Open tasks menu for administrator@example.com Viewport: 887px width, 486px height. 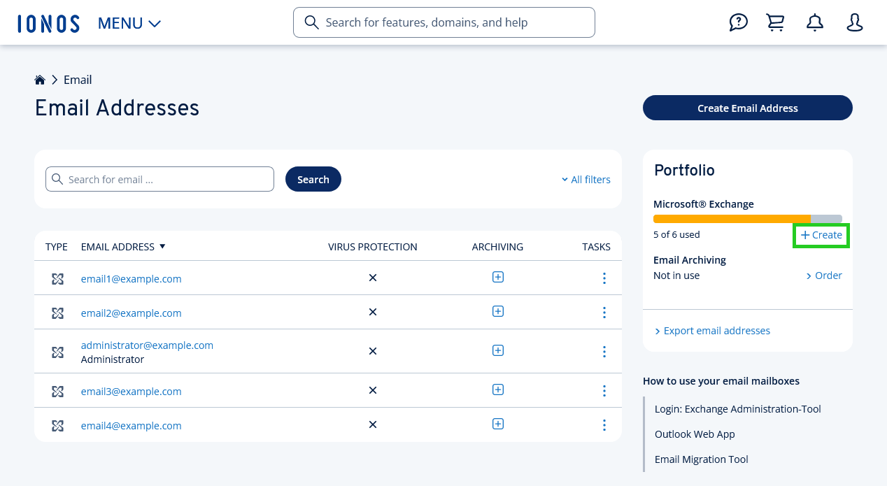[x=604, y=352]
